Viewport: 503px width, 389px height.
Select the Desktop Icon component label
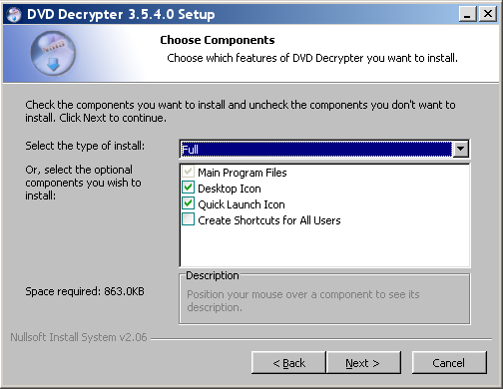230,189
